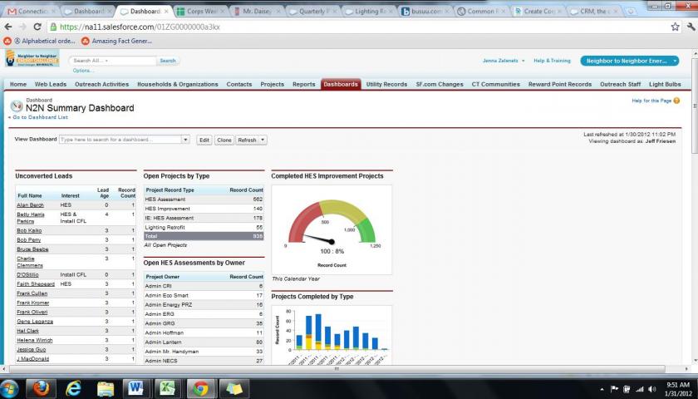Open the Households & Organizations tab
Image resolution: width=698 pixels, height=399 pixels.
tap(178, 84)
